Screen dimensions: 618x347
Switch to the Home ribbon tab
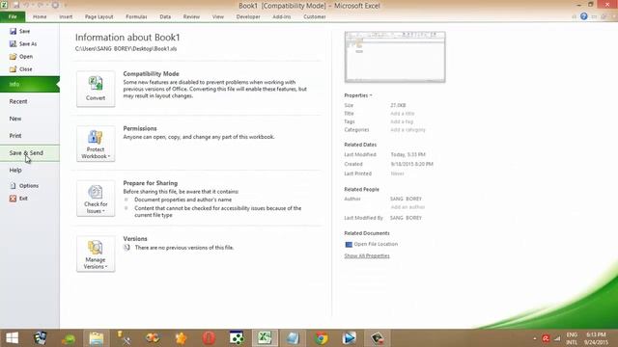[40, 16]
